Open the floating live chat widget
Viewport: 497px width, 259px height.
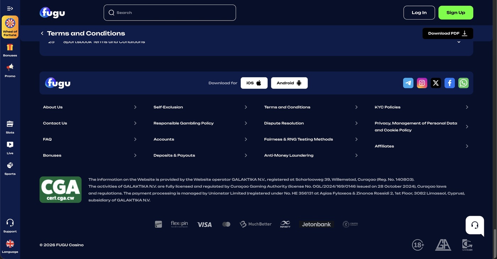[475, 225]
